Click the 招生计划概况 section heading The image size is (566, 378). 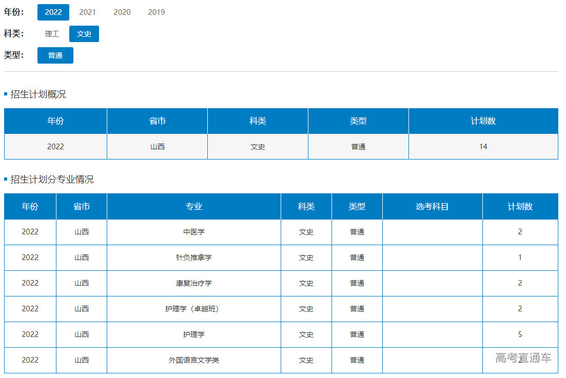38,94
